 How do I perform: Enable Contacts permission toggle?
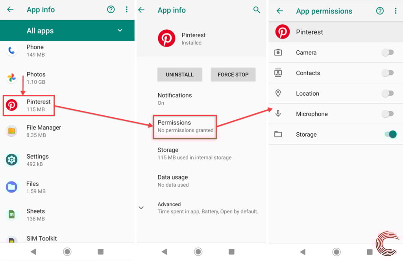click(x=388, y=73)
